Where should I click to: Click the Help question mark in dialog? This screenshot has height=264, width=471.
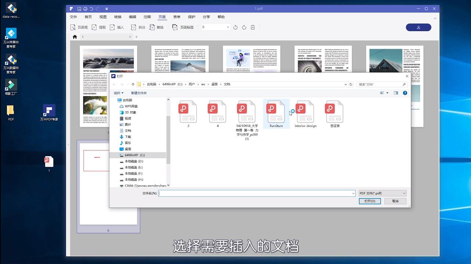pos(405,93)
